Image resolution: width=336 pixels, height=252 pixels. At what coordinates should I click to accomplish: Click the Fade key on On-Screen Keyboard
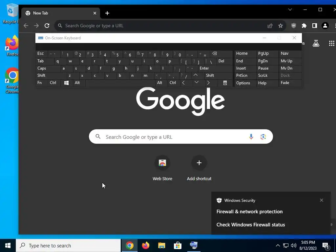(x=290, y=83)
